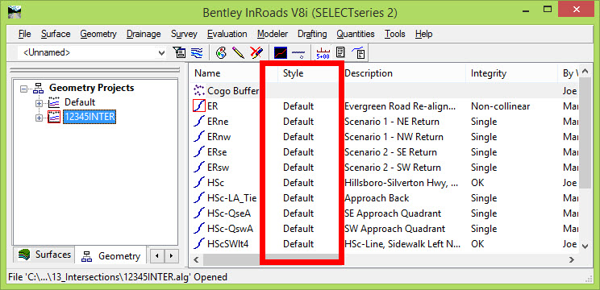This screenshot has width=600, height=290.
Task: Open the Drafting menu
Action: 312,34
